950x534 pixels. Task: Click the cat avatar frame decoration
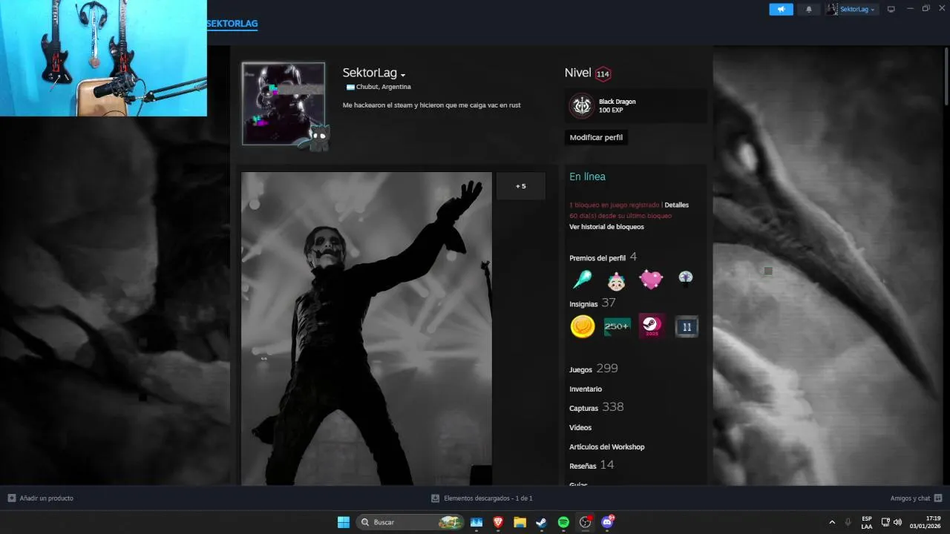pyautogui.click(x=318, y=138)
